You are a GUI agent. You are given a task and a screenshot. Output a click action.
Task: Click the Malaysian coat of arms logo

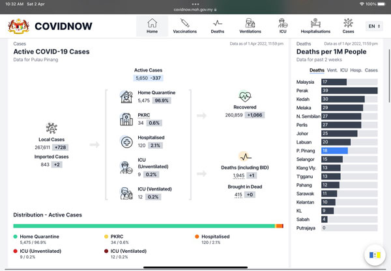pyautogui.click(x=18, y=26)
